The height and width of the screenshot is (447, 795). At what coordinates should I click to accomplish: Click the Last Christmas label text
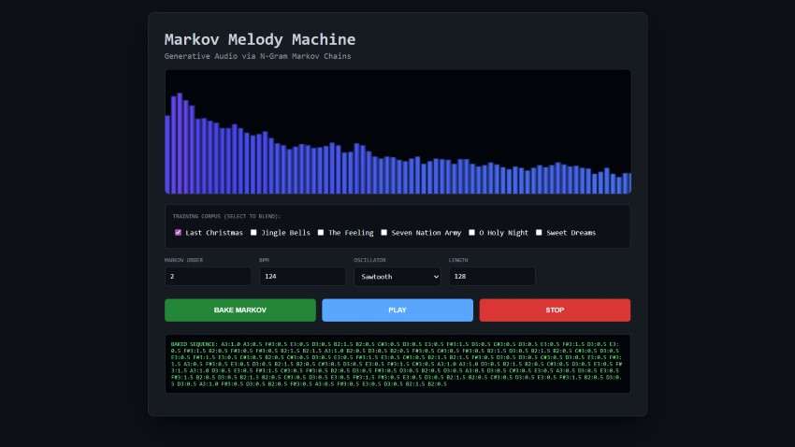(214, 233)
